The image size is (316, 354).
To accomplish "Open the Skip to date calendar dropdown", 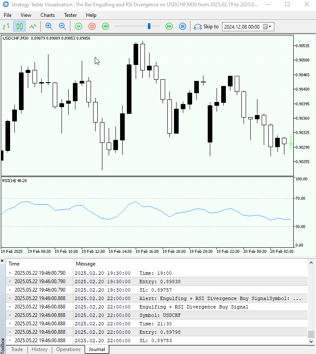I will click(x=268, y=27).
